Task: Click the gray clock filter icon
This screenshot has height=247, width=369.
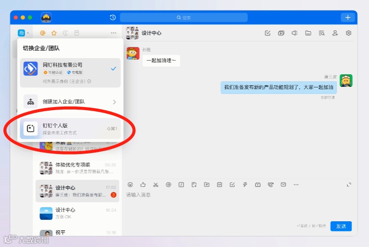Action: (65, 33)
